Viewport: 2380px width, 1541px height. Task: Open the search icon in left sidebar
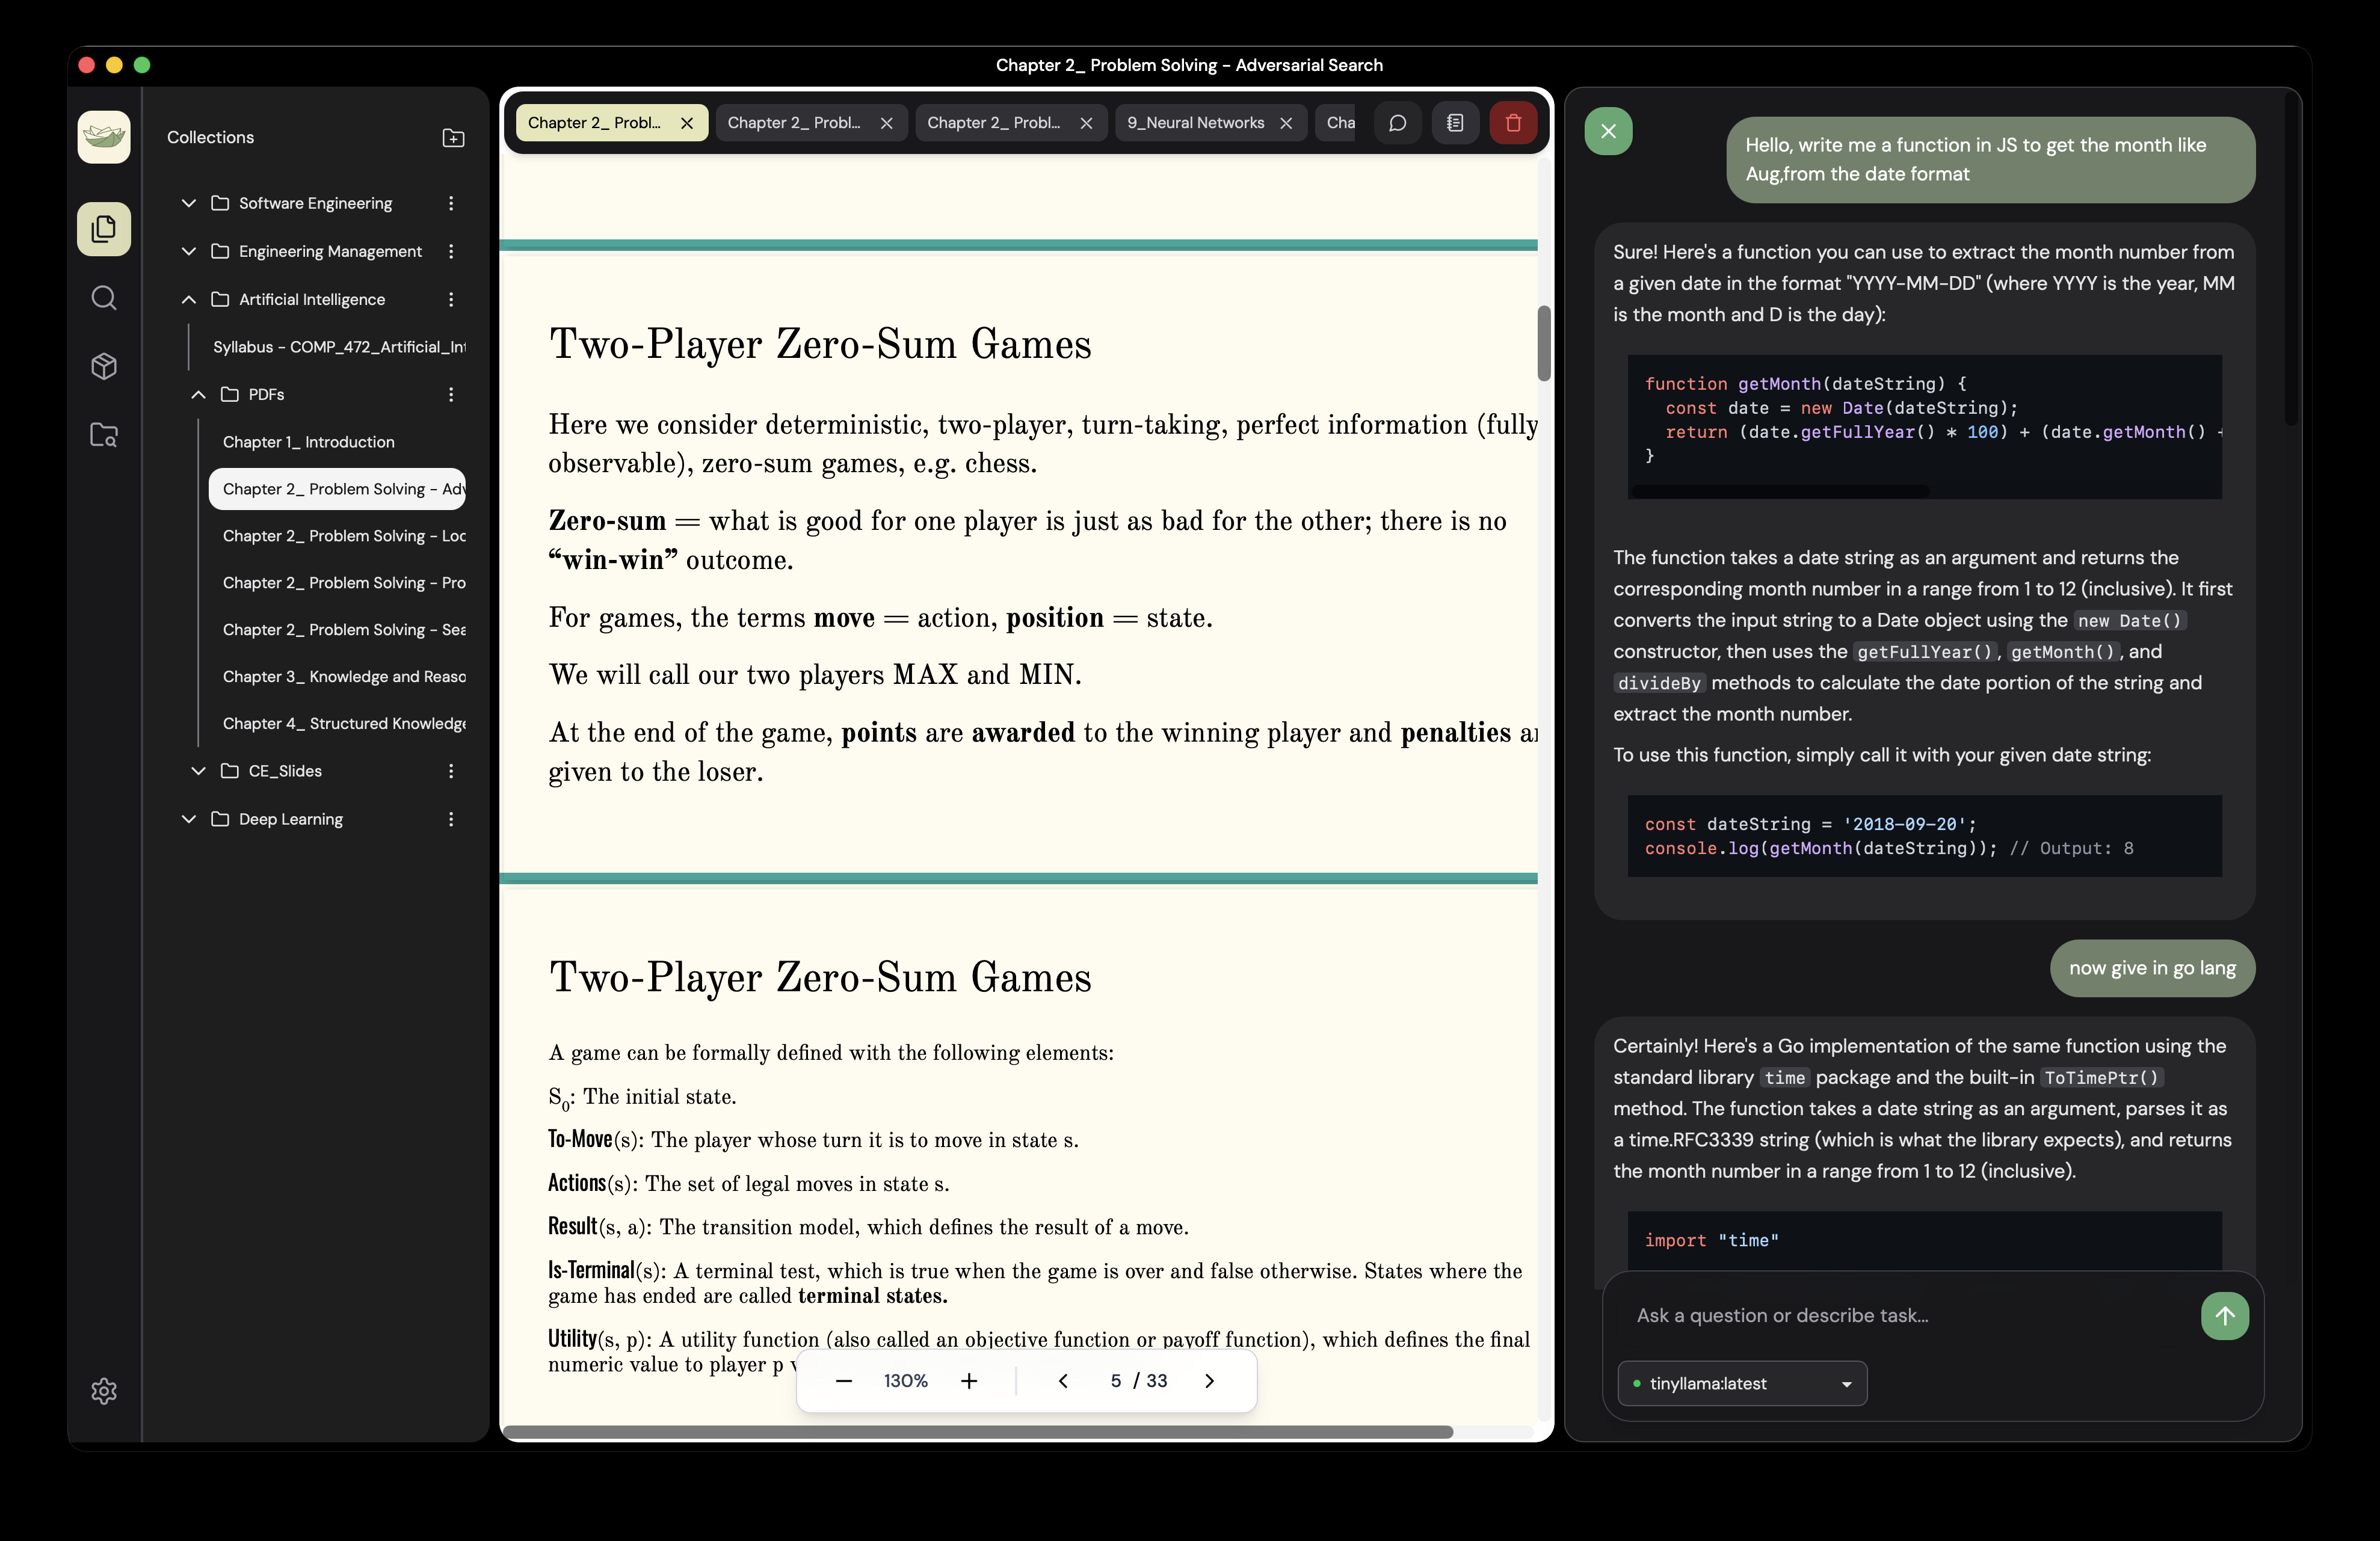tap(104, 298)
